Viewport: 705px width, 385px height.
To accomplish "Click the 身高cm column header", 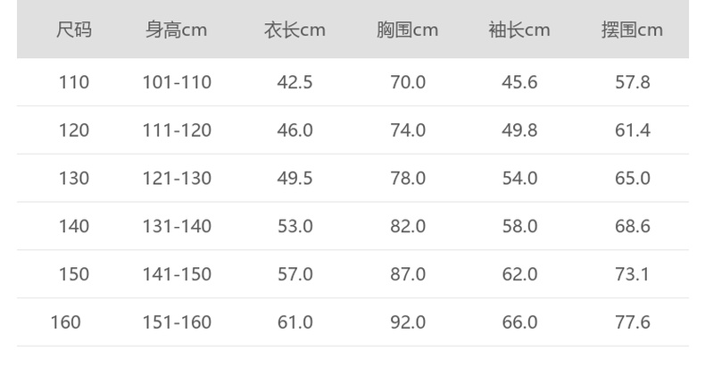I will click(x=177, y=30).
